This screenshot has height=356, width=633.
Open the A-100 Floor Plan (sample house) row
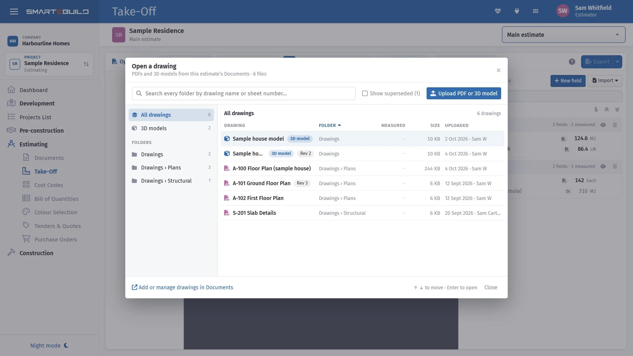362,168
